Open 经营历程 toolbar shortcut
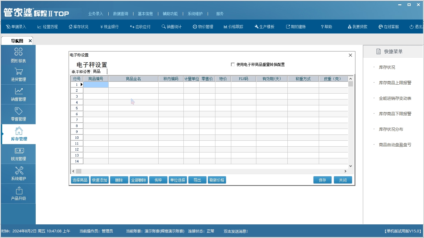 (x=47, y=27)
